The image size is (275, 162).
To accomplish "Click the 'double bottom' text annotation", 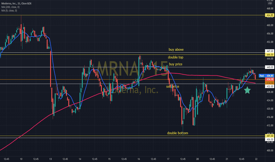I will point(178,133).
